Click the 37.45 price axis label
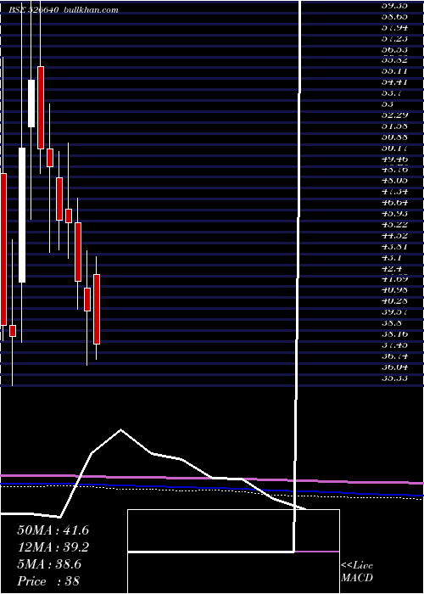The image size is (424, 594). [x=394, y=345]
